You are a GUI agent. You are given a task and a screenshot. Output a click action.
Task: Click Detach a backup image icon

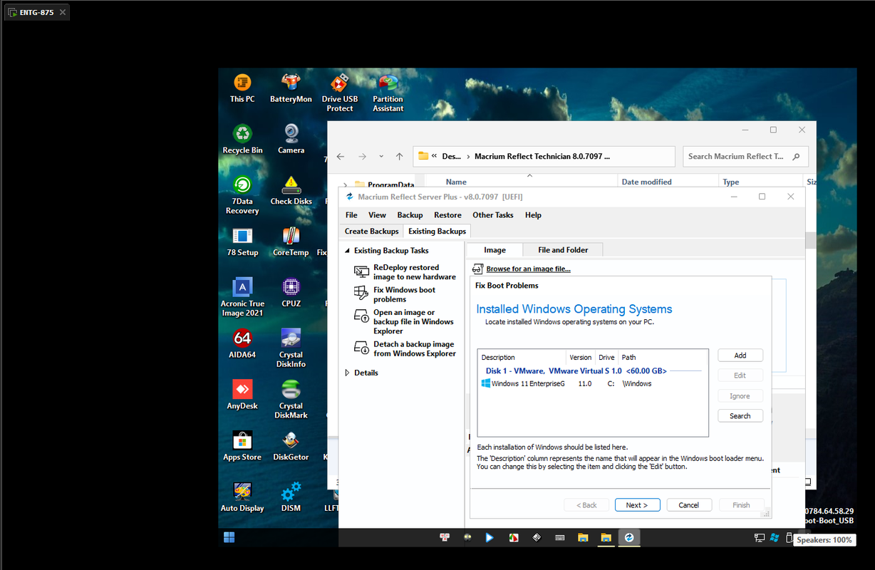(x=361, y=348)
